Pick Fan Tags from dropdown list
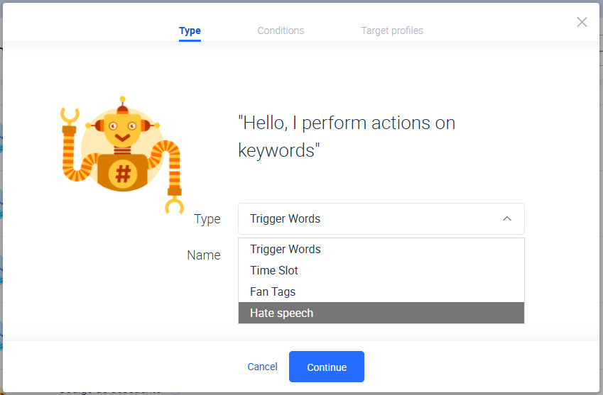Image resolution: width=603 pixels, height=395 pixels. (381, 291)
